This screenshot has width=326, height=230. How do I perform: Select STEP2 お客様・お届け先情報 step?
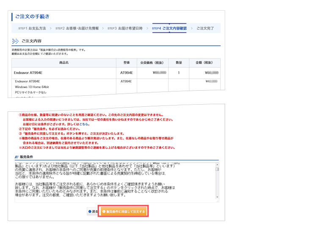point(77,28)
